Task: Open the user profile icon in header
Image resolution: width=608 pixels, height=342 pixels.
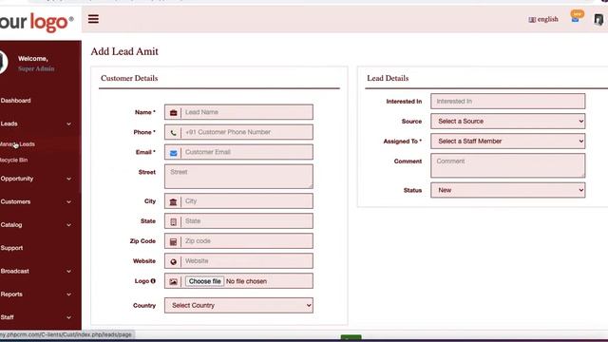Action: click(599, 19)
